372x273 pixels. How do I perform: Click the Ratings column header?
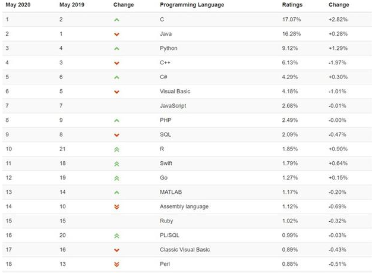tap(292, 5)
